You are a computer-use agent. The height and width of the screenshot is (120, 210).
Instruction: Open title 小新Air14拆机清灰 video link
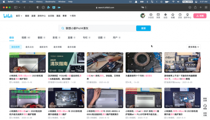tap(103, 77)
